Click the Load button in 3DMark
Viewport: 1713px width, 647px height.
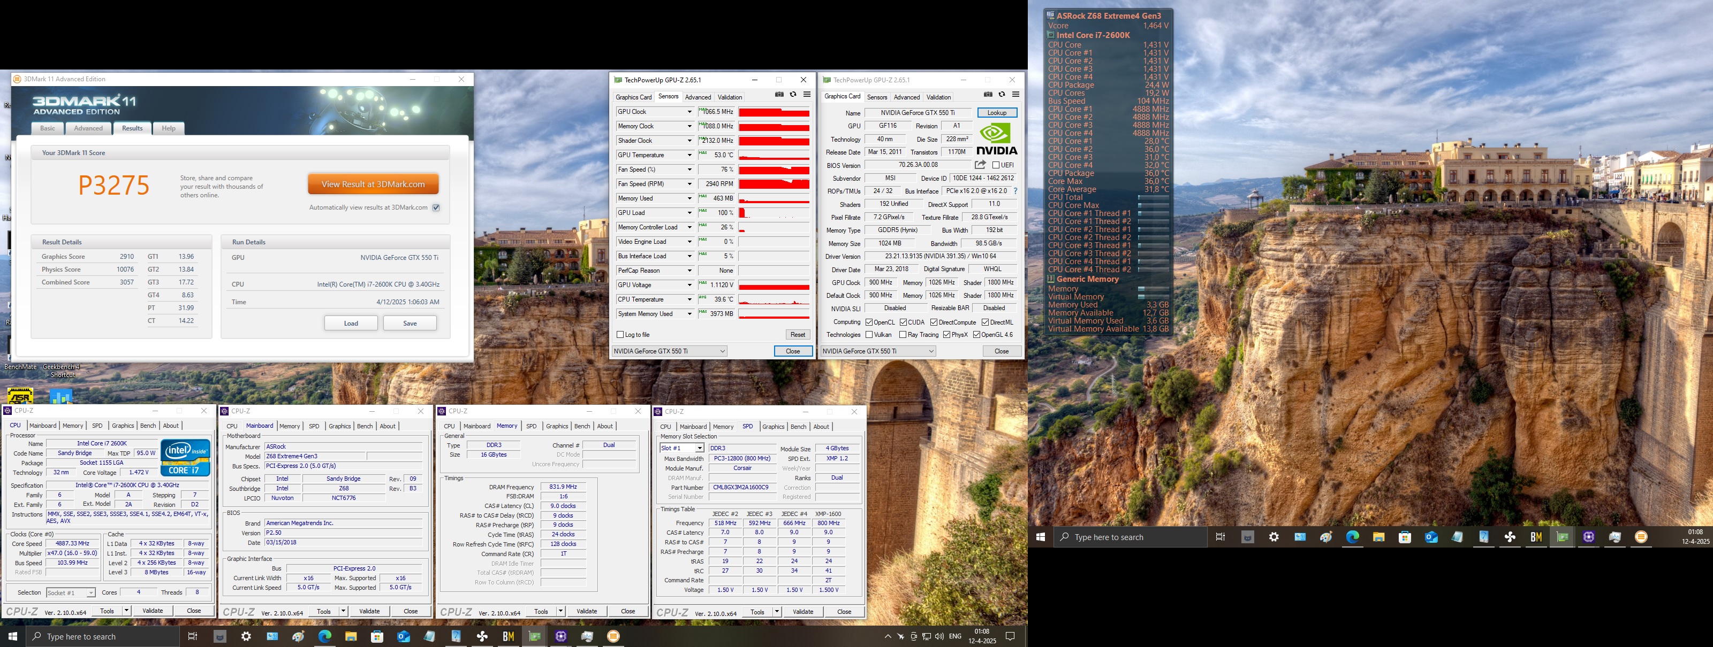coord(351,323)
